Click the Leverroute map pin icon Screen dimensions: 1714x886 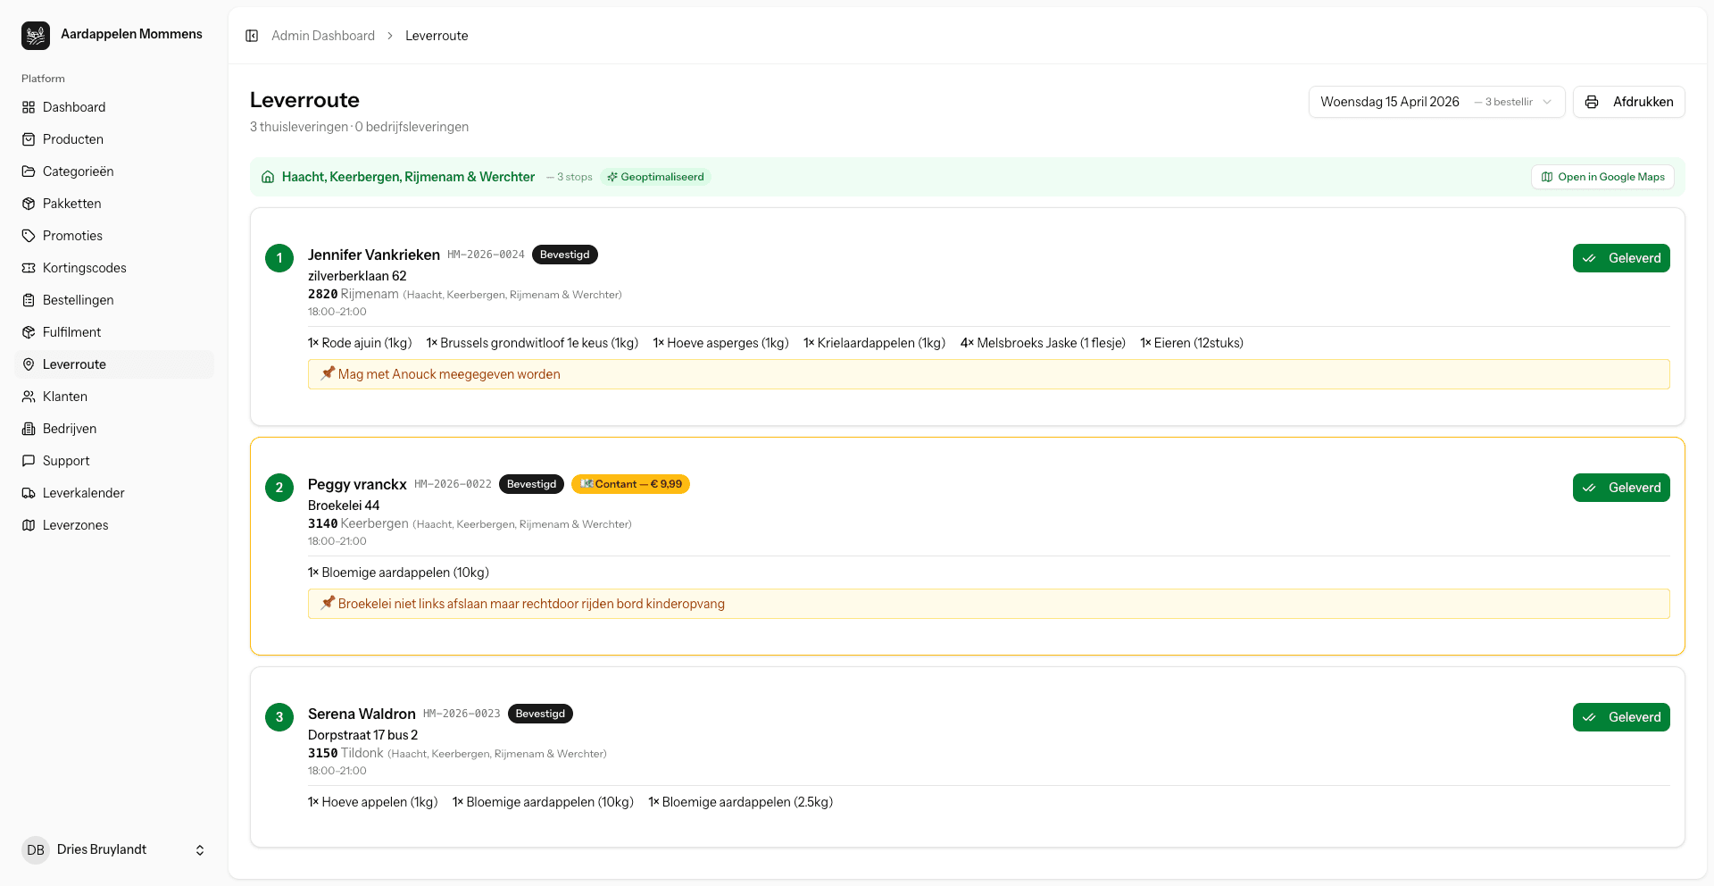pos(29,364)
